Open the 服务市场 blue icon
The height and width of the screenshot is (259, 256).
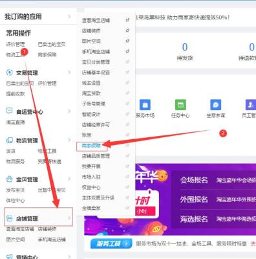(x=145, y=105)
